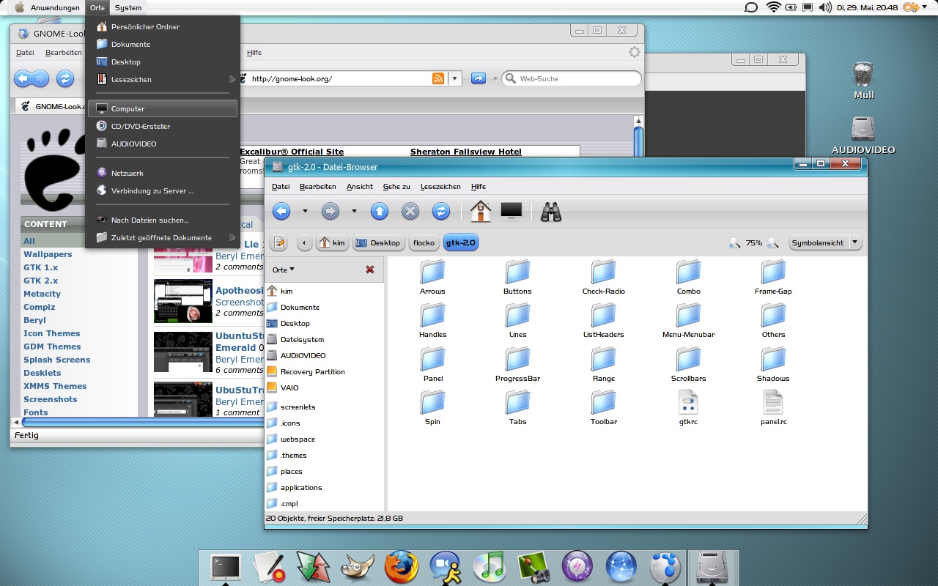Screen dimensions: 938x586
Task: Open the forward history dropdown arrow
Action: [354, 212]
